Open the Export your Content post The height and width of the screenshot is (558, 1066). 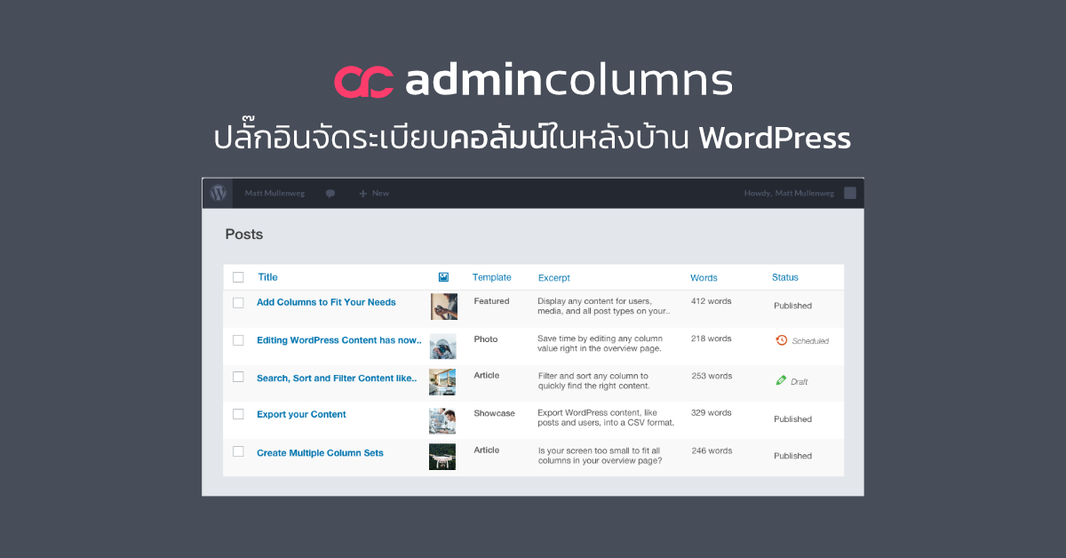pyautogui.click(x=301, y=414)
